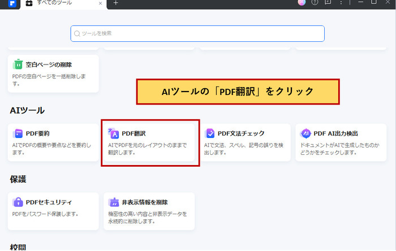Click the magnifier icon in search box
Image resolution: width=396 pixels, height=251 pixels.
[77, 33]
